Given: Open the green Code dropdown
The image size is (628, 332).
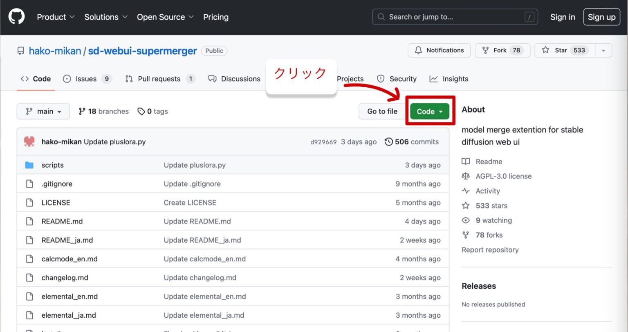Looking at the screenshot, I should [x=430, y=111].
